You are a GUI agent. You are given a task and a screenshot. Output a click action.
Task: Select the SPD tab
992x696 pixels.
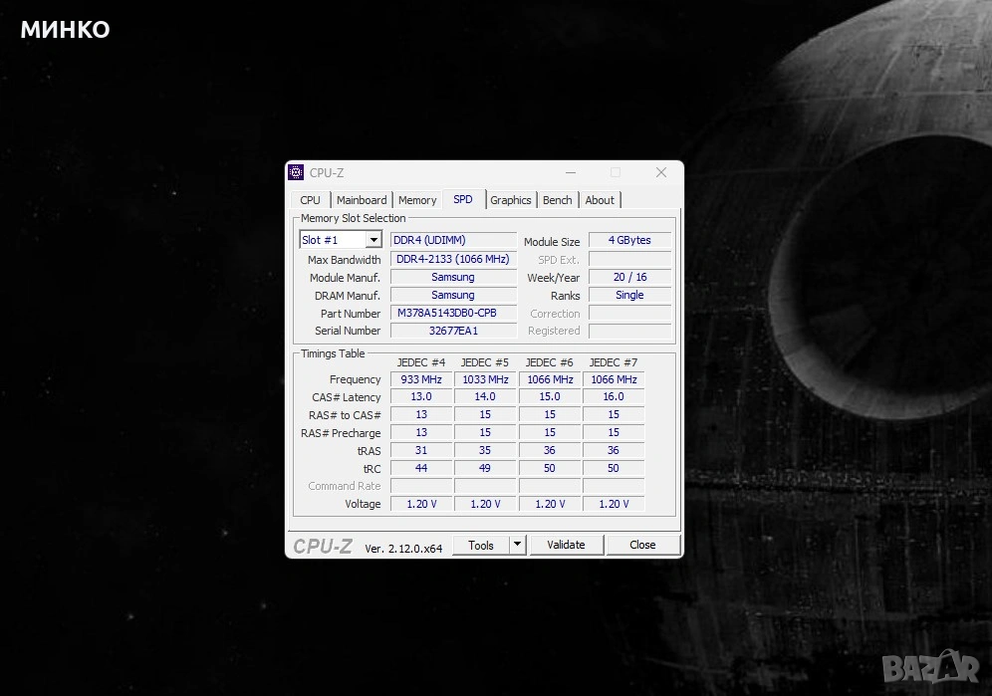(x=463, y=200)
